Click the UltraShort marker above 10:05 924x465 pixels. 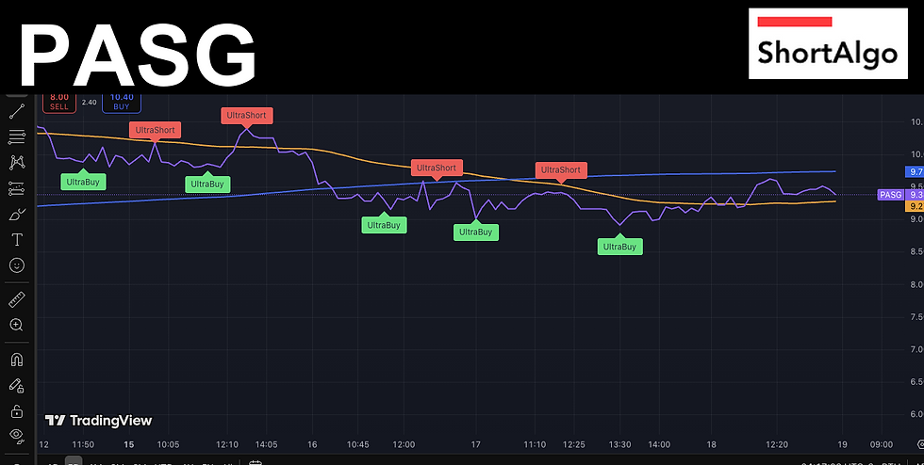(155, 130)
